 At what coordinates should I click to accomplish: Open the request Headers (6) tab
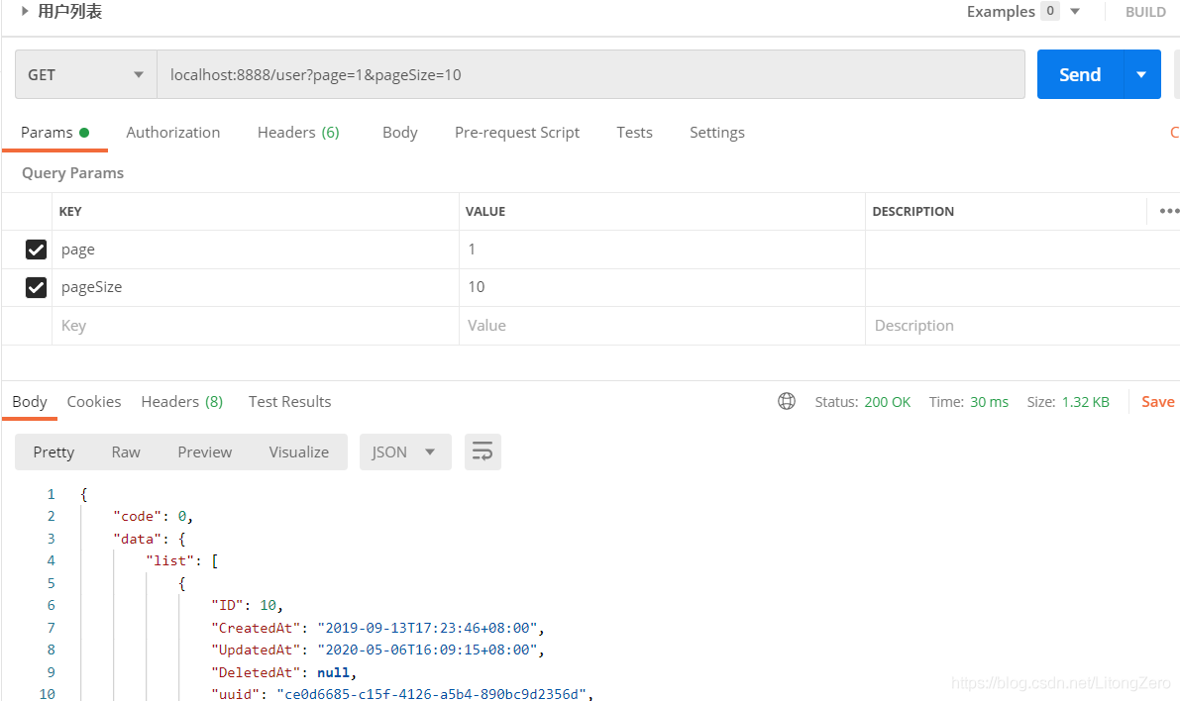click(298, 133)
